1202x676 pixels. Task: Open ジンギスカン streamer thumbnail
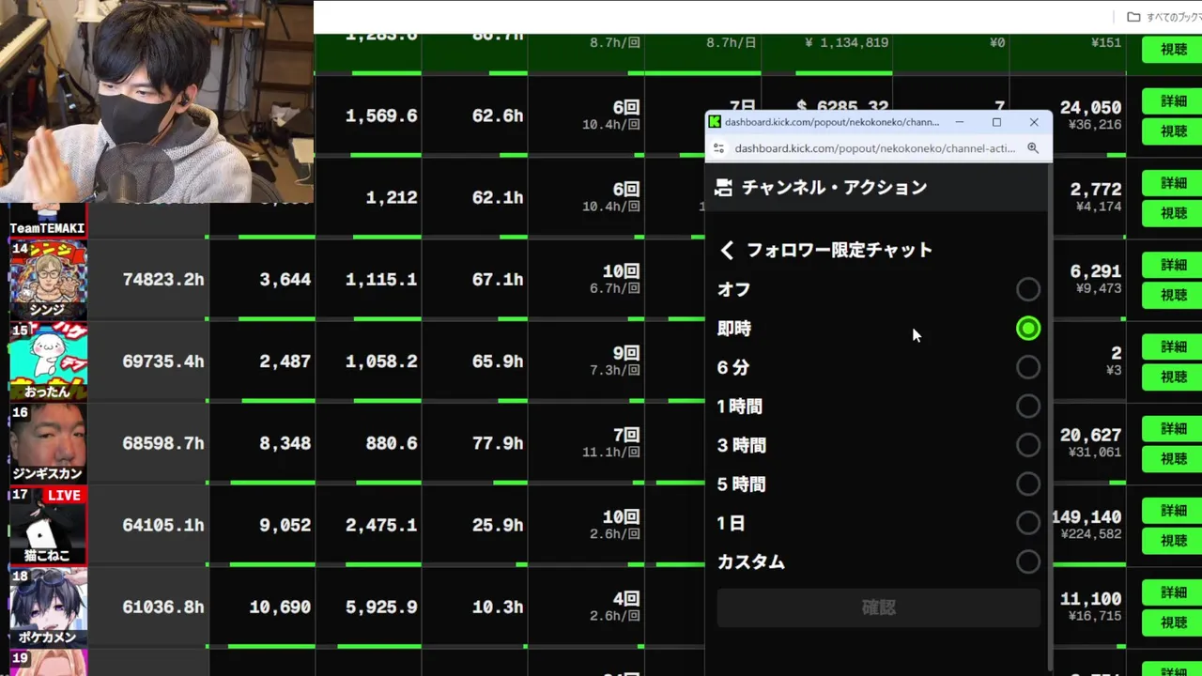(x=48, y=443)
